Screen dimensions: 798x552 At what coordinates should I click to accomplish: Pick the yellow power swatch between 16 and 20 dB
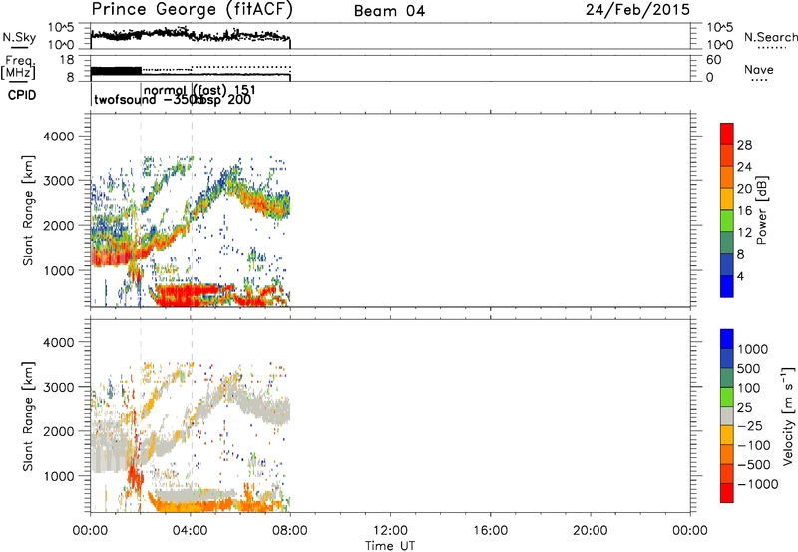[727, 199]
